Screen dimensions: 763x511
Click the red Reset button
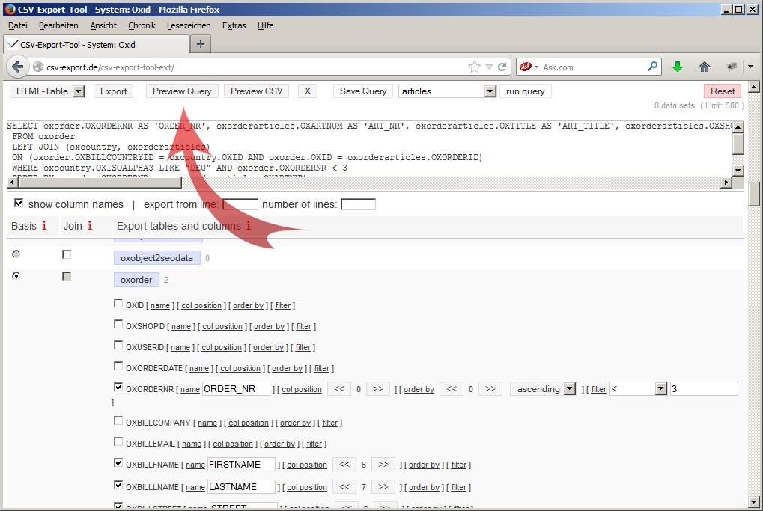[723, 91]
